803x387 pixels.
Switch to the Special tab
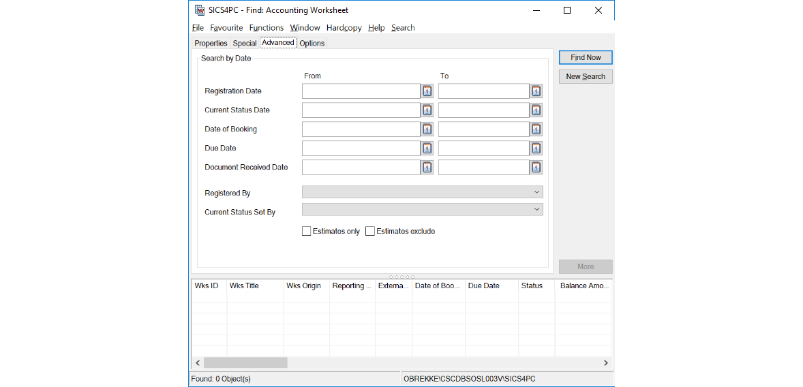244,44
